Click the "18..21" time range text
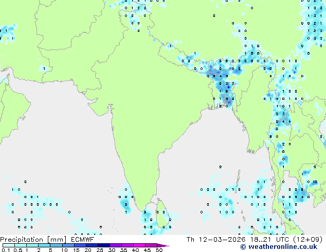The width and height of the screenshot is (326, 252). [x=261, y=239]
